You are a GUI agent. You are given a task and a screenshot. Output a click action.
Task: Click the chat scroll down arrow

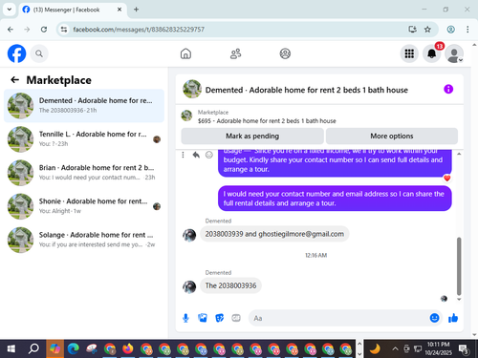click(x=459, y=299)
